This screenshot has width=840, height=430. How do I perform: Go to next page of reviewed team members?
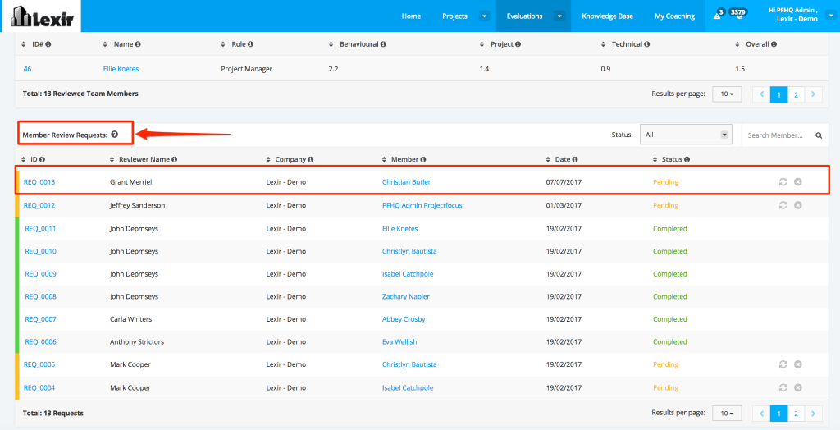pyautogui.click(x=813, y=94)
